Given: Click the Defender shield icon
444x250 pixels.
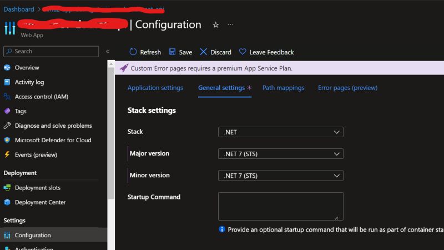Looking at the screenshot, I should (7, 140).
